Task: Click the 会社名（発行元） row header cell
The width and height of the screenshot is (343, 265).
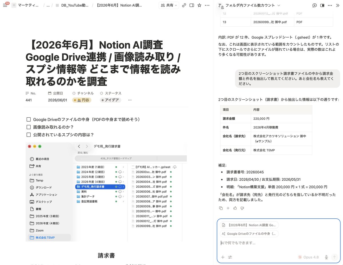Action: click(x=236, y=150)
